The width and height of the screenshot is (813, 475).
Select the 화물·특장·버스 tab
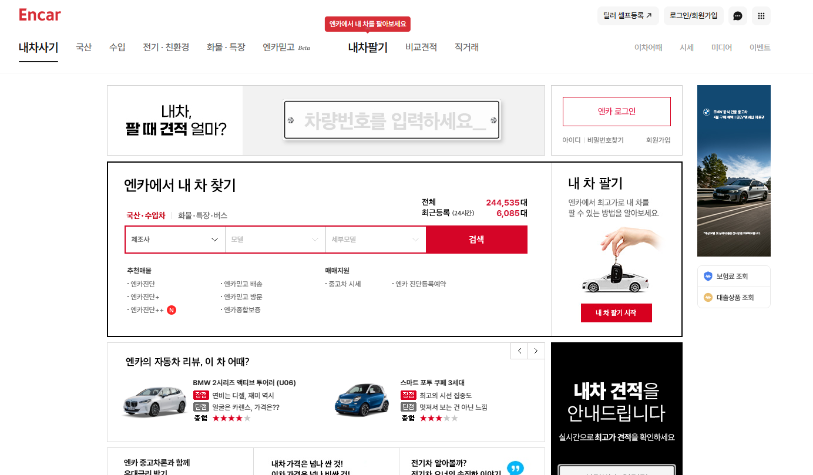click(203, 215)
